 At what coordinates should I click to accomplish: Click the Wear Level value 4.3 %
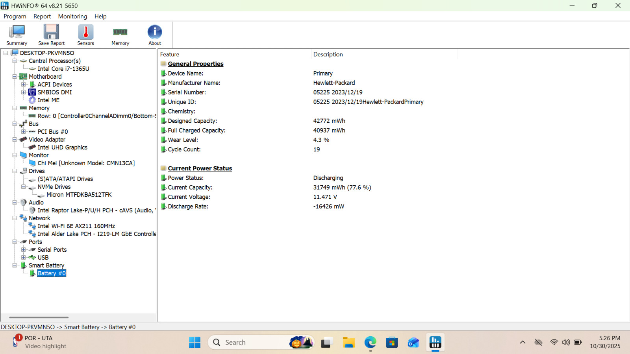[321, 140]
